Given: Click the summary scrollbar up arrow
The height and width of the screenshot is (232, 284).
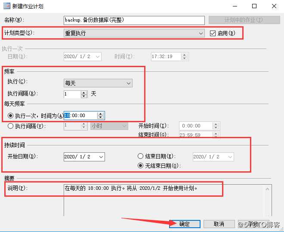Looking at the screenshot, I should pyautogui.click(x=267, y=189).
